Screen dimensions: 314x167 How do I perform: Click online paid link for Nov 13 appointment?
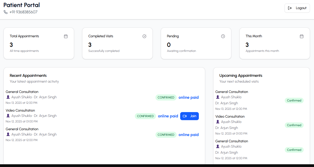pos(189,97)
